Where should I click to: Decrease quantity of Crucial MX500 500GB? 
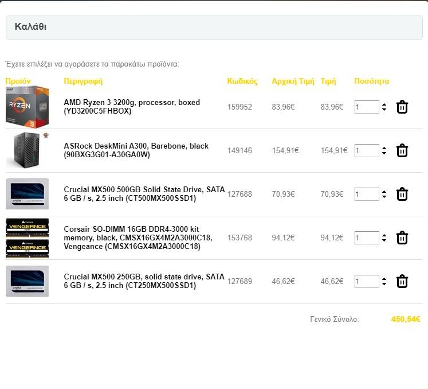(384, 197)
